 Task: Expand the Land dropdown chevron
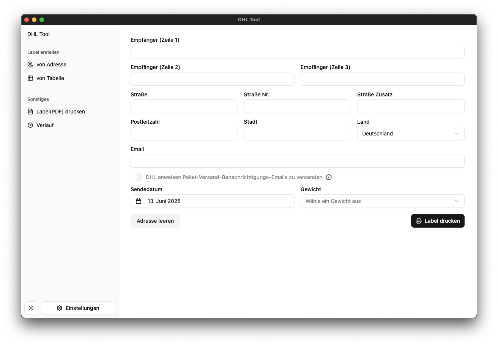point(457,134)
